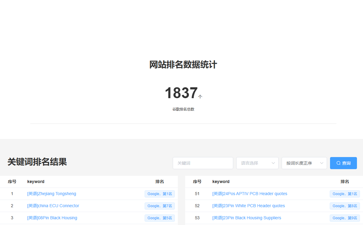Click the left table keyword column header
Image resolution: width=363 pixels, height=225 pixels.
[x=36, y=182]
